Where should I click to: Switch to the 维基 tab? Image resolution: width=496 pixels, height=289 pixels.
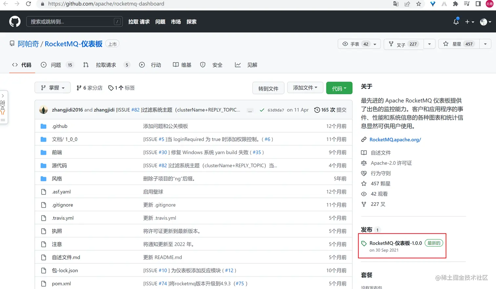click(182, 65)
